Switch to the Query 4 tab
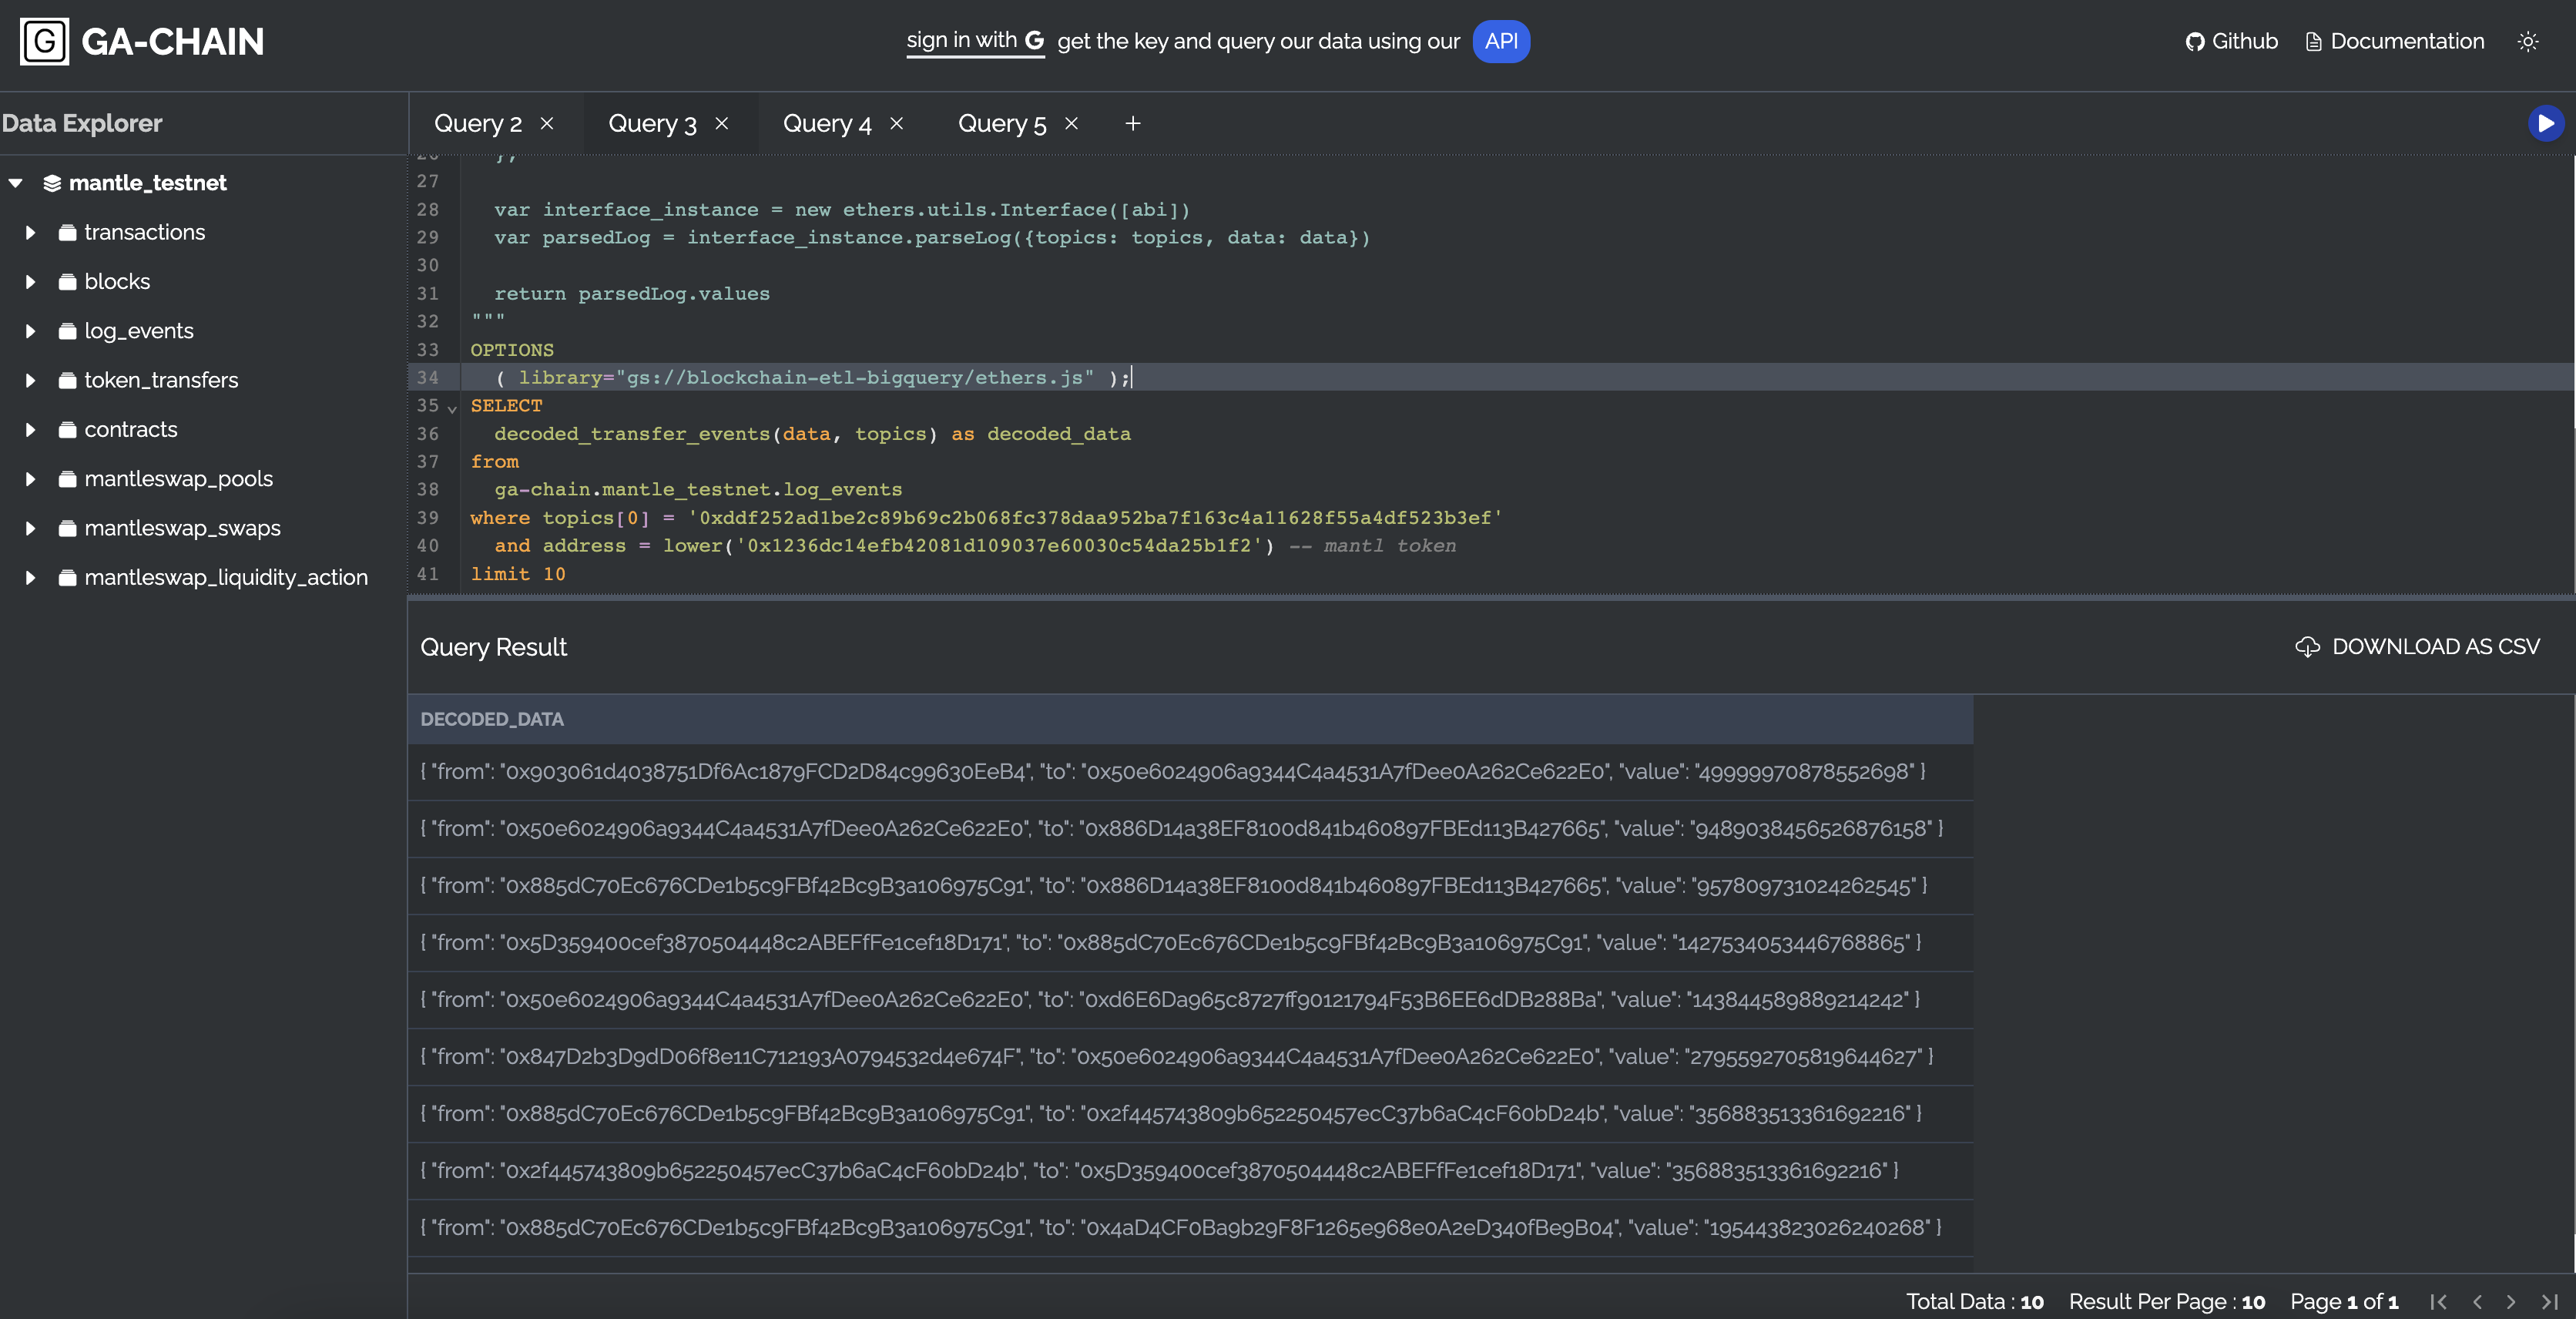Viewport: 2576px width, 1319px height. point(827,123)
